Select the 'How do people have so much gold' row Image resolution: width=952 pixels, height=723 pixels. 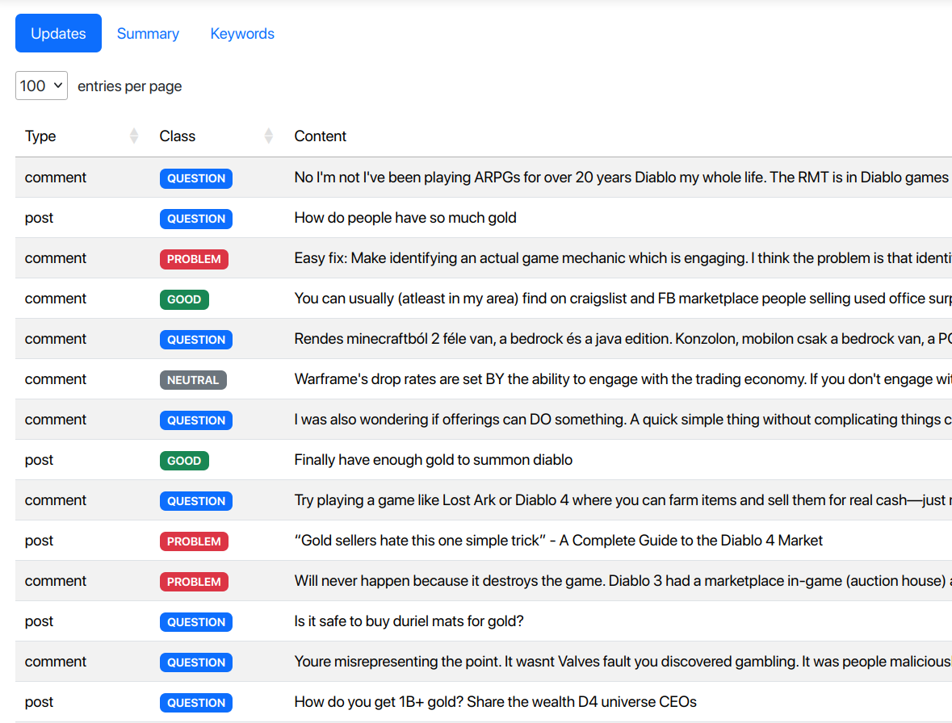coord(405,218)
